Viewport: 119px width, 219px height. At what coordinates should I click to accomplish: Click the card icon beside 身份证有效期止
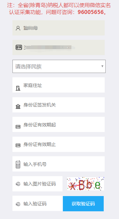coord(18,145)
